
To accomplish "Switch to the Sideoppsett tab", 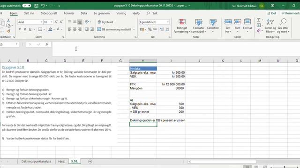I will pos(49,13).
